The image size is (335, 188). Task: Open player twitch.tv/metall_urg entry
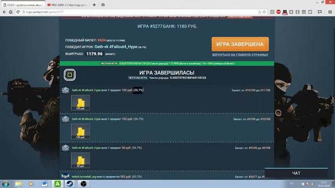[x=84, y=177]
